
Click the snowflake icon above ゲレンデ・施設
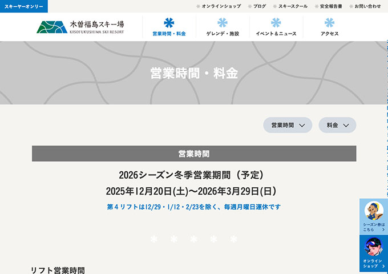(223, 23)
